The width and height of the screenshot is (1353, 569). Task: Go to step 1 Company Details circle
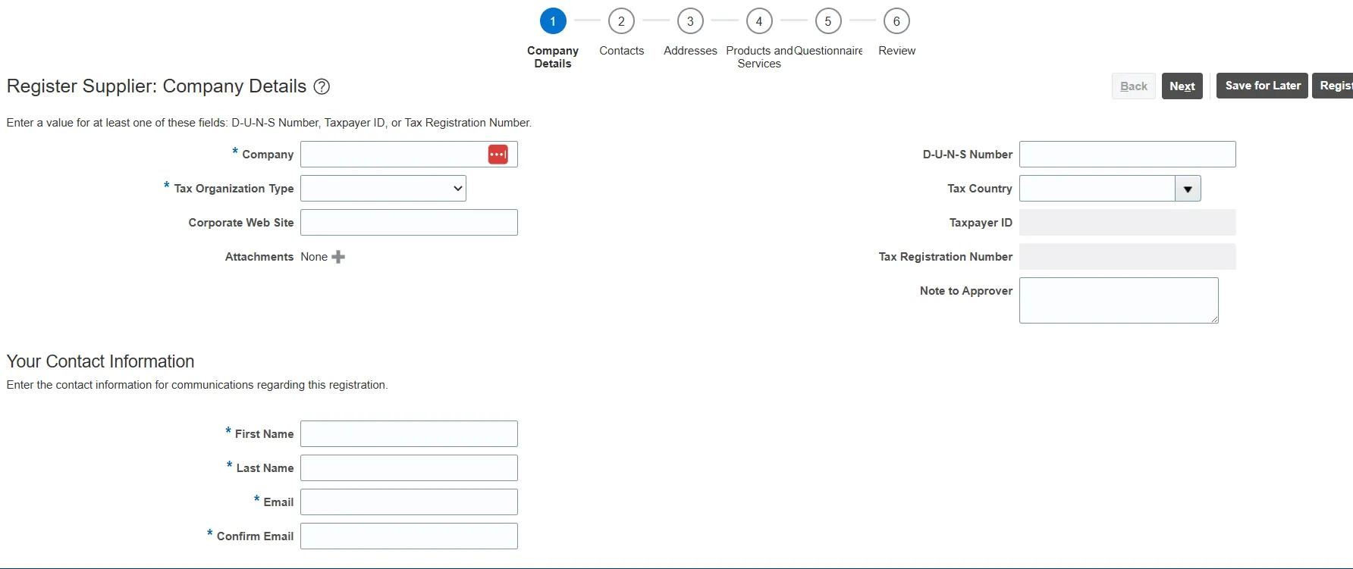tap(553, 21)
